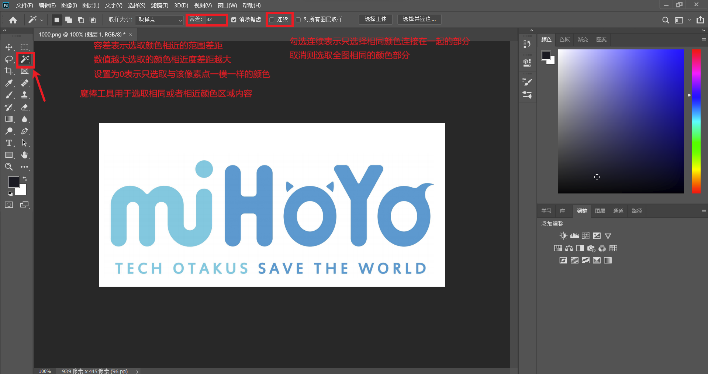Click the 容差 tolerance input field
This screenshot has height=374, width=708.
click(215, 20)
